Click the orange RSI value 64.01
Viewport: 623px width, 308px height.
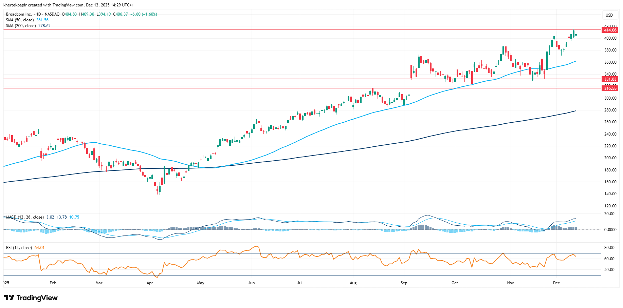pyautogui.click(x=39, y=248)
